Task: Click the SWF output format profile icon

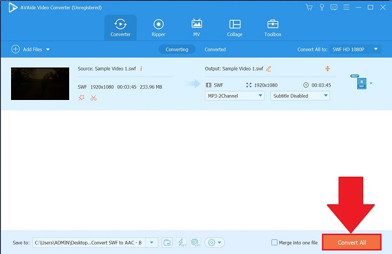Action: (x=361, y=83)
